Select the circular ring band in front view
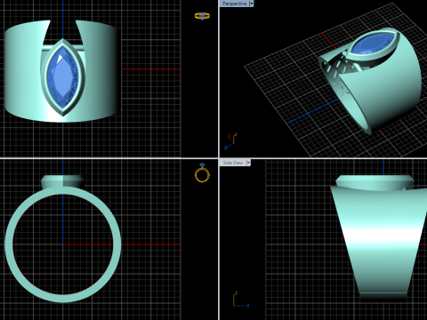 click(x=8, y=244)
